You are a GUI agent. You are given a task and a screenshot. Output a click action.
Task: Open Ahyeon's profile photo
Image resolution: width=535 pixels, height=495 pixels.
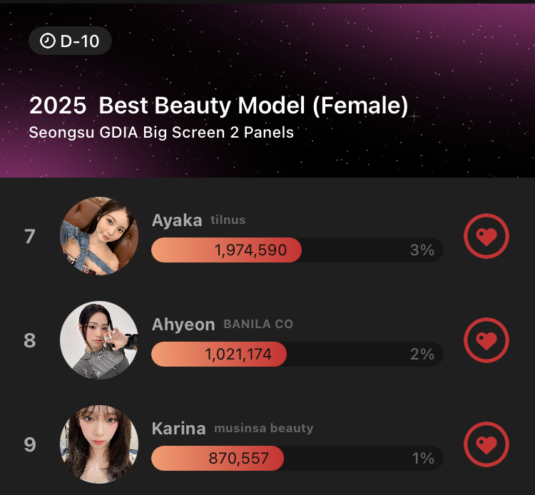point(99,340)
